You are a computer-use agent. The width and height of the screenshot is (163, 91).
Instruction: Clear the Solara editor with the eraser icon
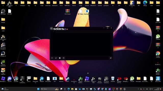tap(56, 58)
